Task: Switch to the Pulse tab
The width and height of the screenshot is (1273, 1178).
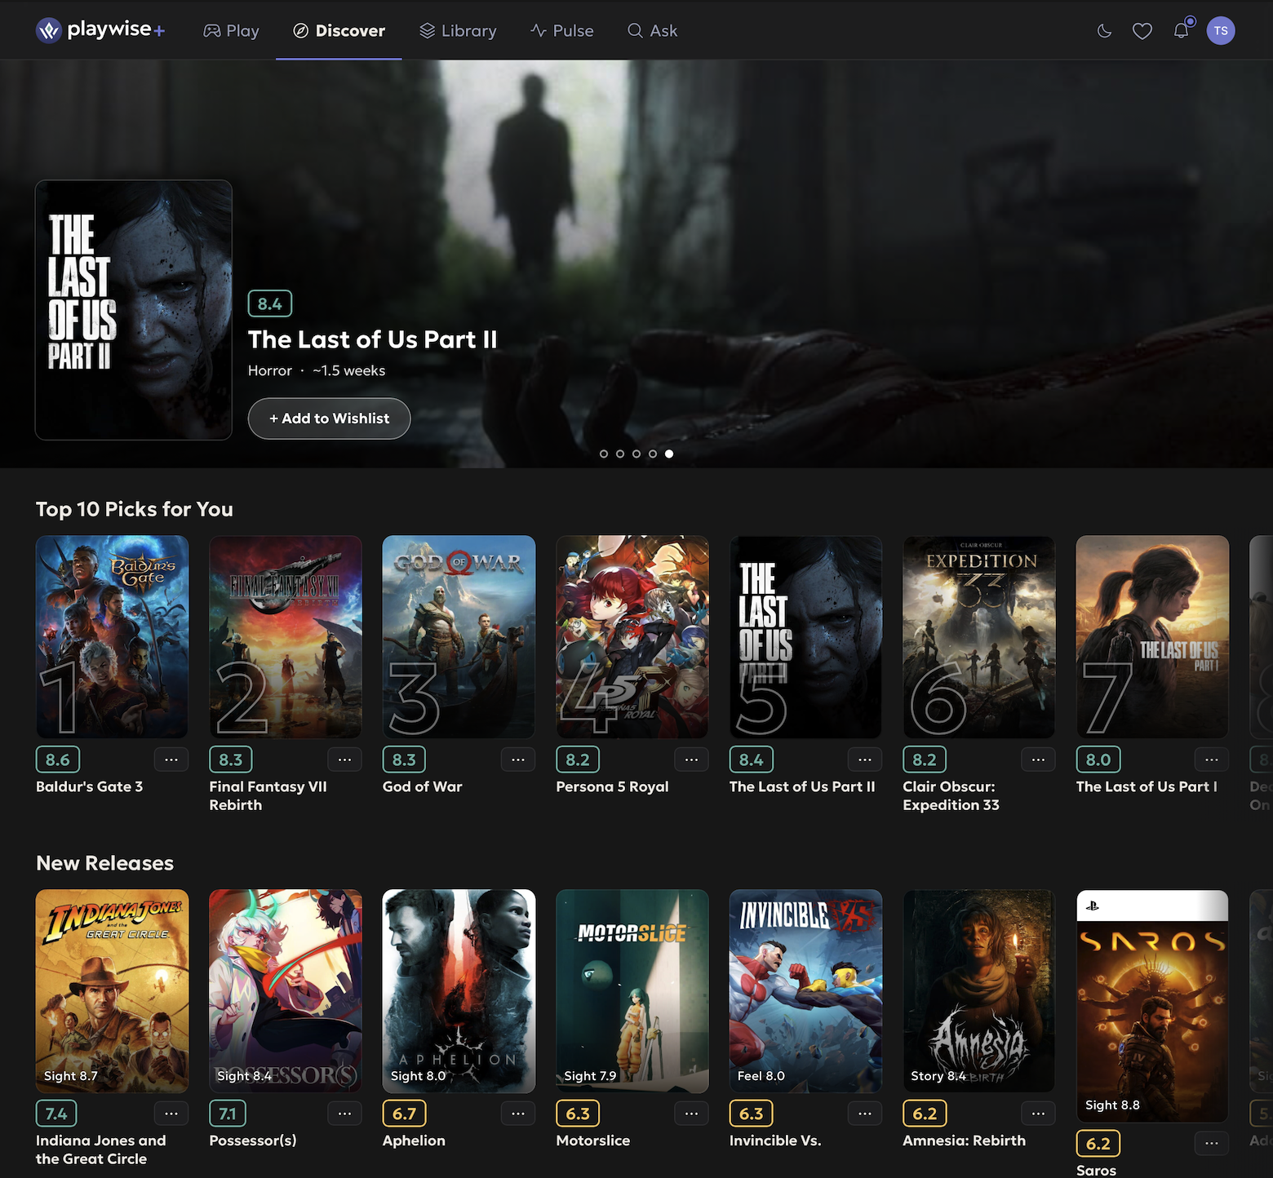Action: click(x=562, y=31)
